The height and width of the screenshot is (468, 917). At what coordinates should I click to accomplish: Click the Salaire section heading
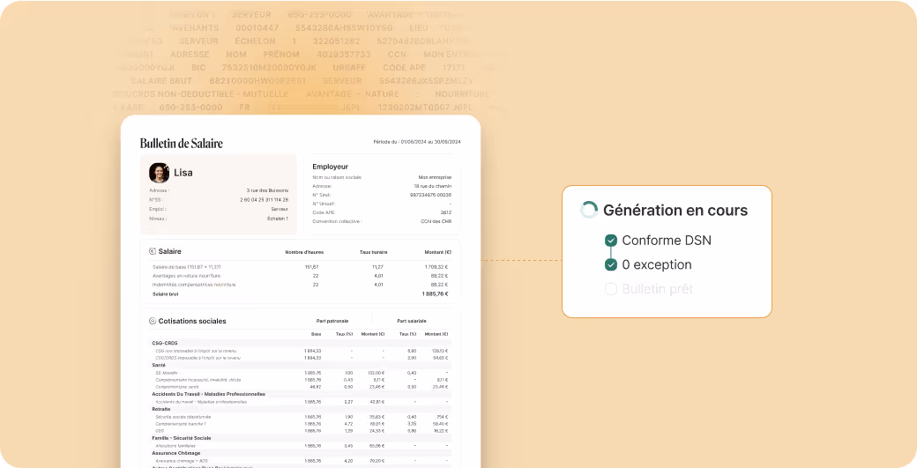tap(169, 251)
